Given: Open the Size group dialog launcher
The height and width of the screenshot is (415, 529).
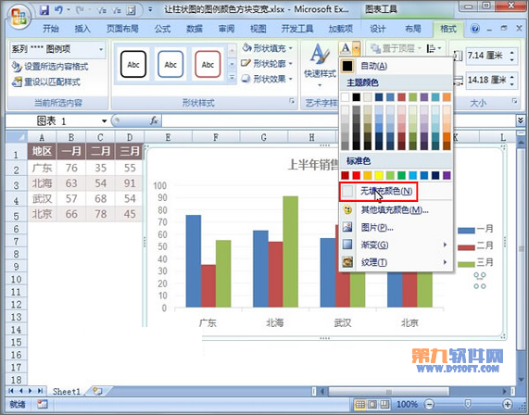Looking at the screenshot, I should pyautogui.click(x=514, y=101).
